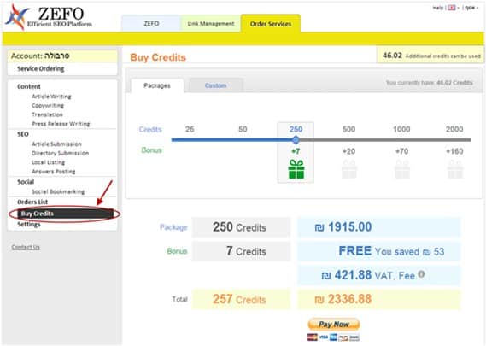
Task: Switch to the Link Management tab
Action: coord(211,24)
